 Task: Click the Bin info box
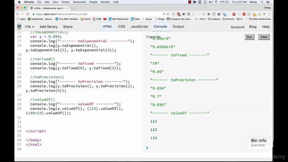[259, 142]
